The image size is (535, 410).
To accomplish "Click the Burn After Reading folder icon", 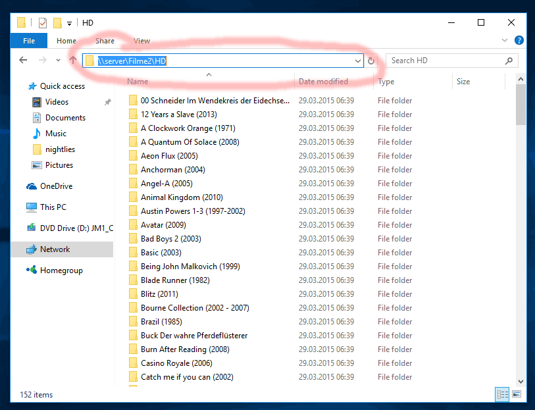I will click(133, 349).
